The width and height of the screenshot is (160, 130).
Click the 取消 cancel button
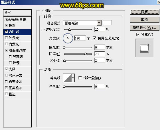pyautogui.click(x=145, y=20)
